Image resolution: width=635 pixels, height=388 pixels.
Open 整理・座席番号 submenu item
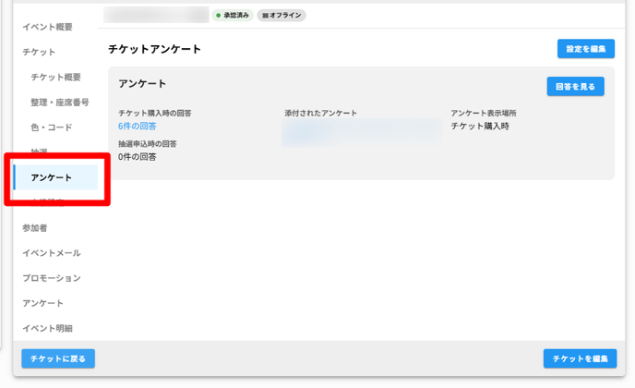coord(60,103)
